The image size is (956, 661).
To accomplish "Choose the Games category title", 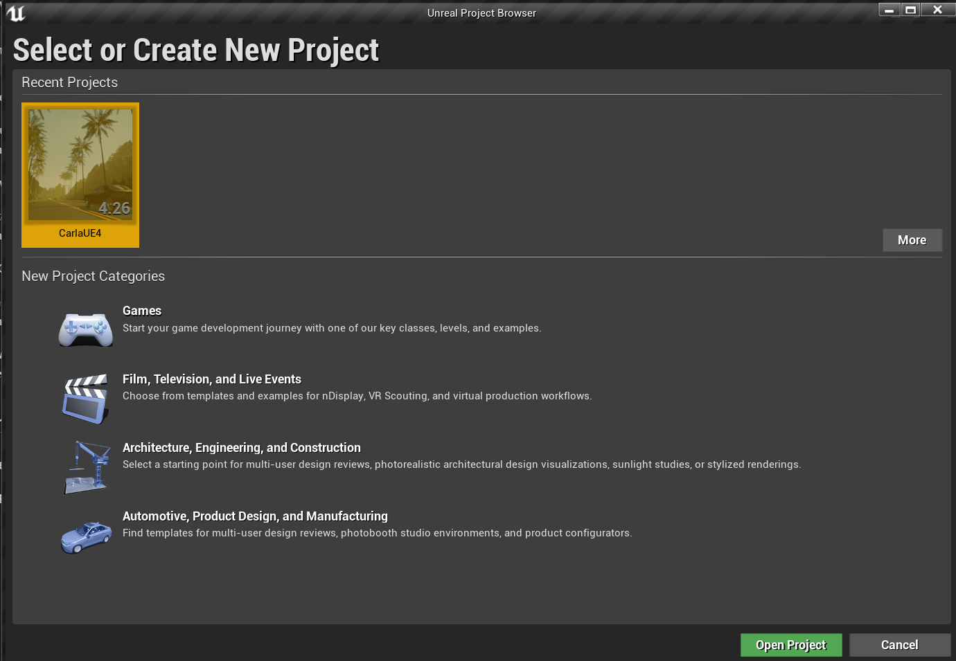I will (142, 311).
